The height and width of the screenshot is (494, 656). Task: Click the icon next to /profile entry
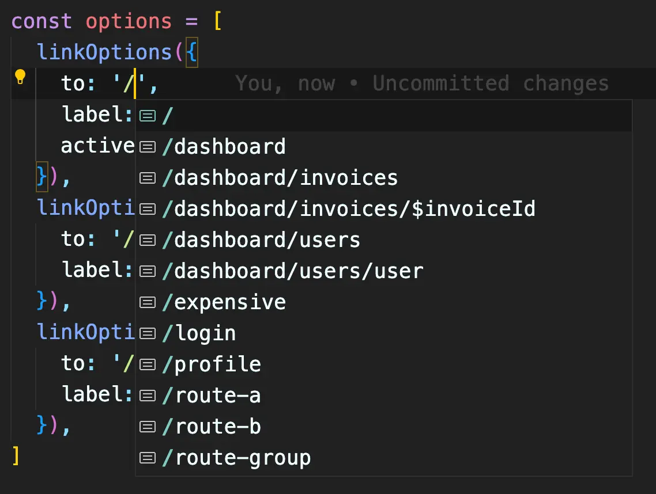pyautogui.click(x=148, y=364)
